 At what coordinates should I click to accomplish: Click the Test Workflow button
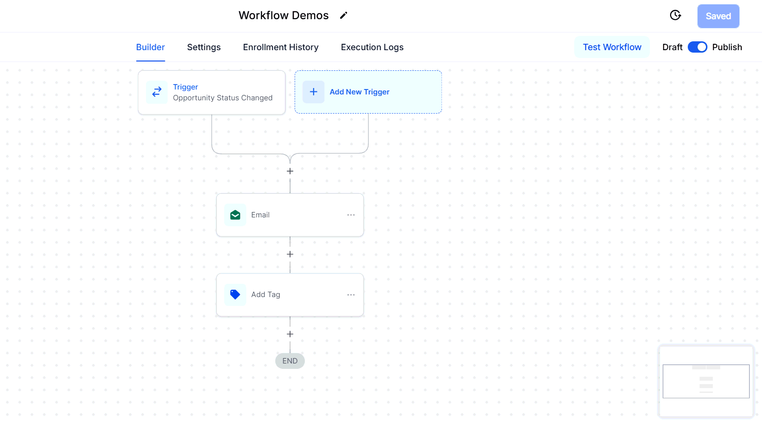tap(612, 47)
